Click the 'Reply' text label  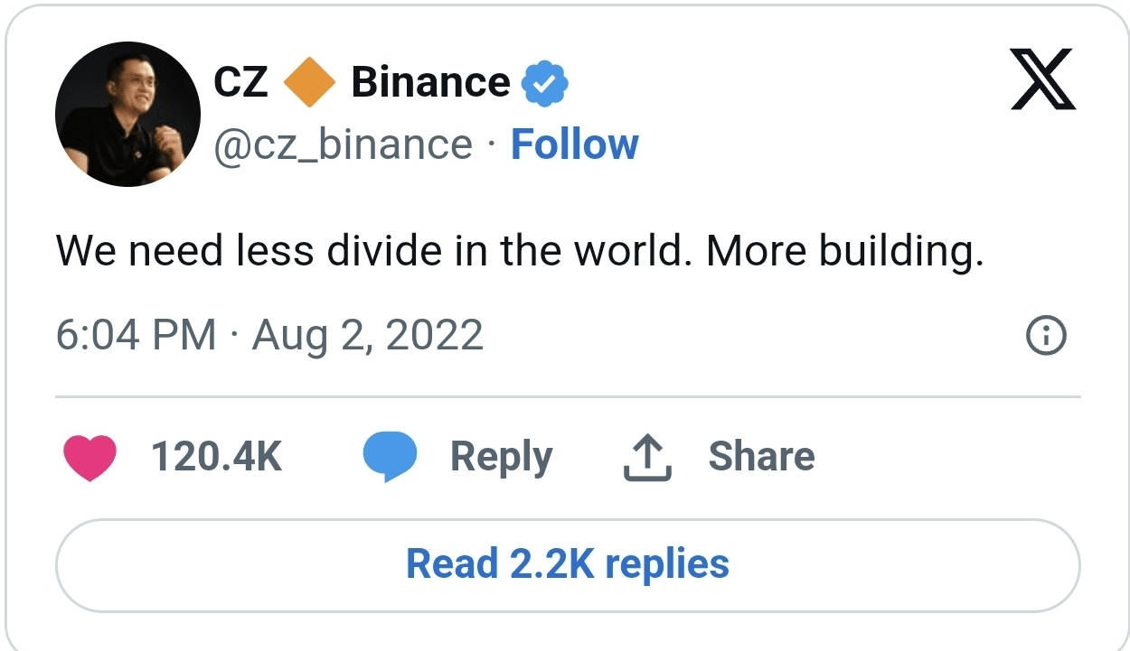(501, 456)
